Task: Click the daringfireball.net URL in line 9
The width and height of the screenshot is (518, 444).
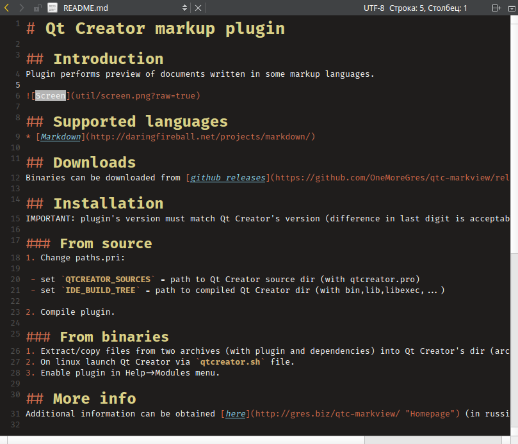Action: tap(202, 137)
